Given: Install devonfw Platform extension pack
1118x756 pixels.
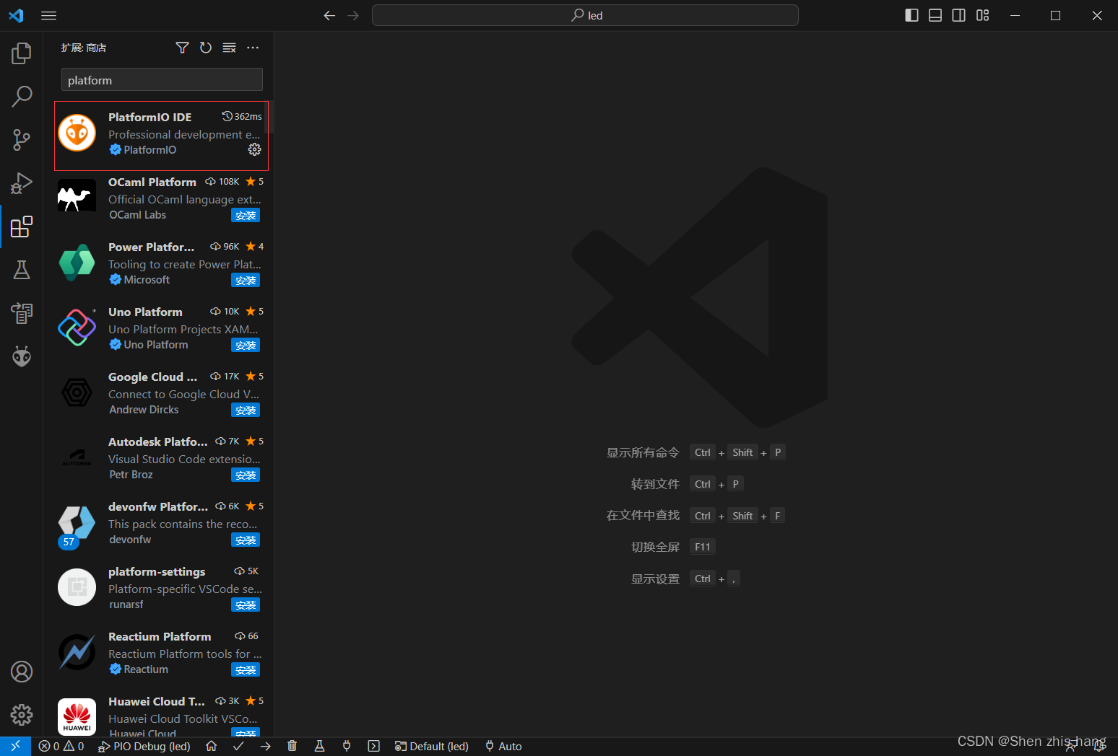Looking at the screenshot, I should point(246,540).
